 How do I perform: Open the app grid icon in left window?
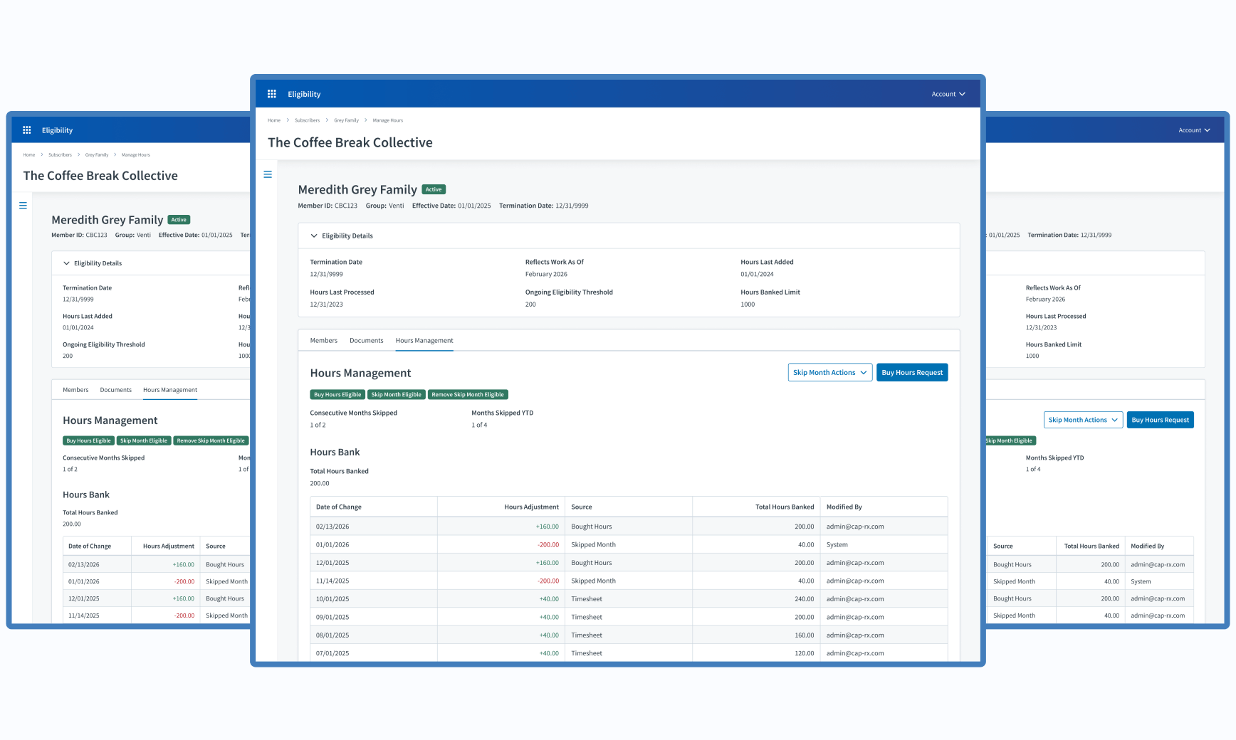[27, 130]
